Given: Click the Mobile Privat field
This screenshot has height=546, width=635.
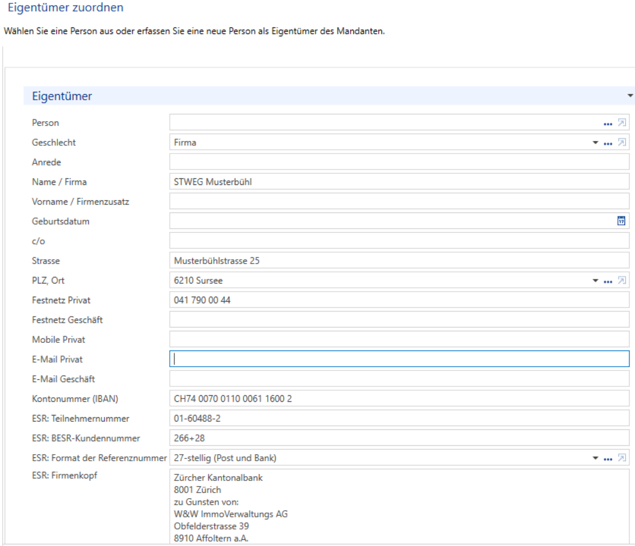Looking at the screenshot, I should [x=399, y=340].
